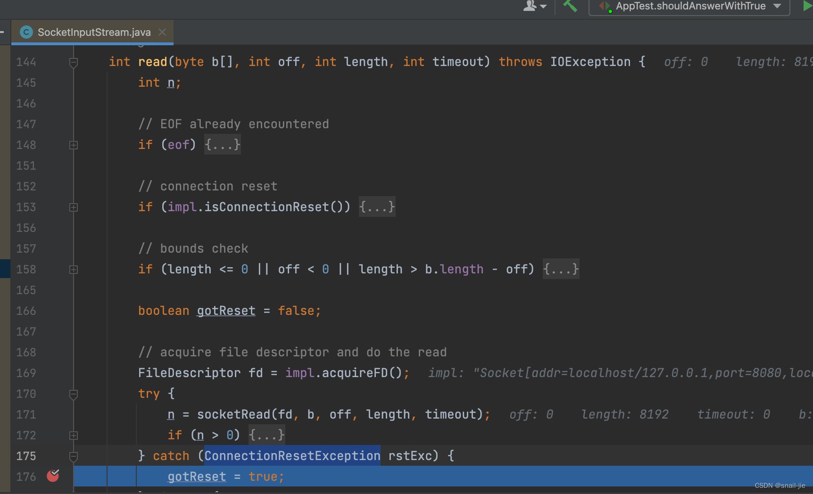Click the fold arrow icon beside line 175
Viewport: 813px width, 494px height.
(73, 456)
